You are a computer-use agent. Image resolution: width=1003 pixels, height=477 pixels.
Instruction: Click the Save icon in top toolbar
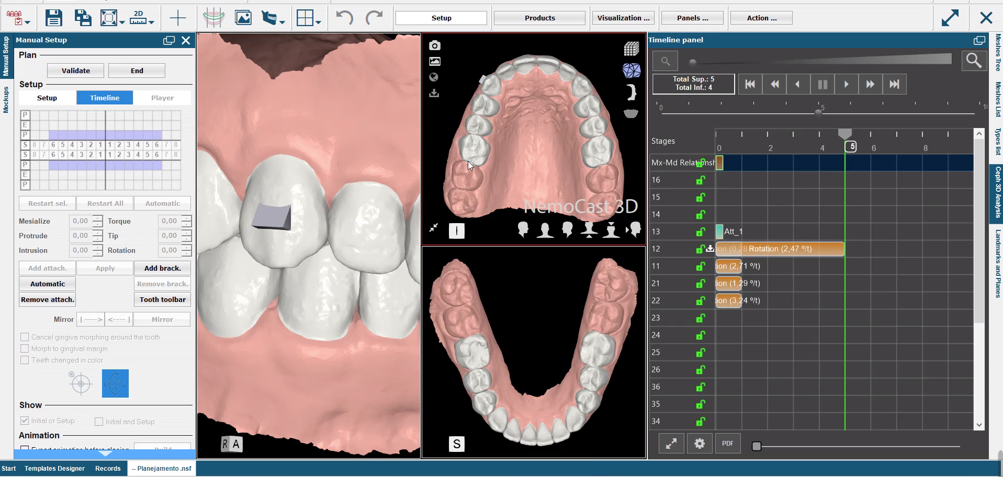point(54,18)
